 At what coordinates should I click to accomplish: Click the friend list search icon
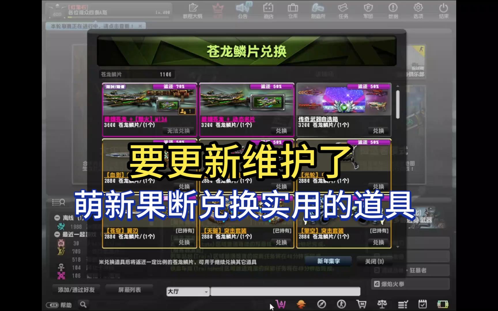pyautogui.click(x=59, y=202)
